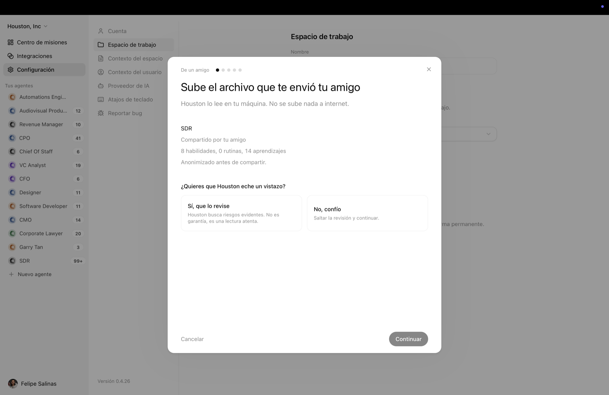Screen dimensions: 609x395
Task: Open Reportar bug section
Action: (134, 113)
